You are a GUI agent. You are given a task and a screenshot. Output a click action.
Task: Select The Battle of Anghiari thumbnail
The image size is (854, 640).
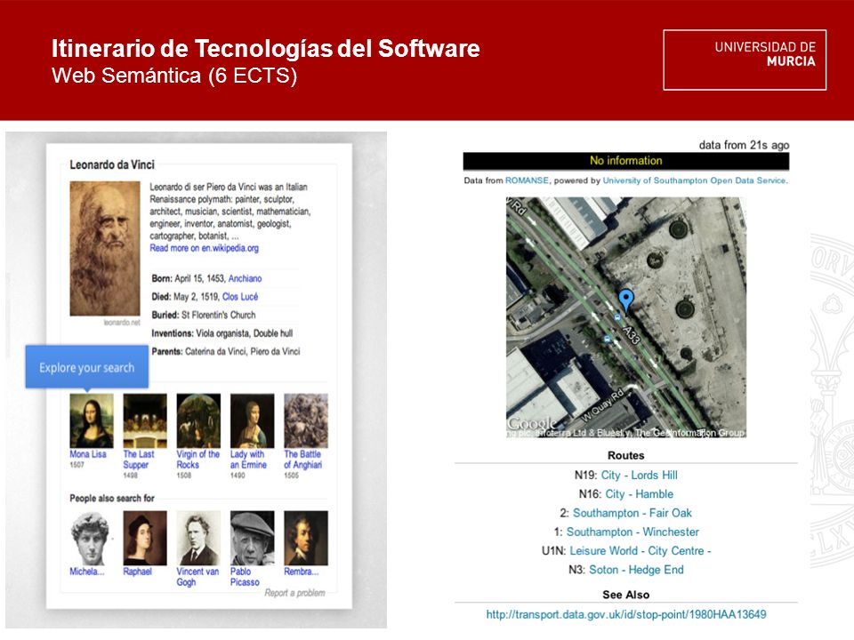coord(306,420)
